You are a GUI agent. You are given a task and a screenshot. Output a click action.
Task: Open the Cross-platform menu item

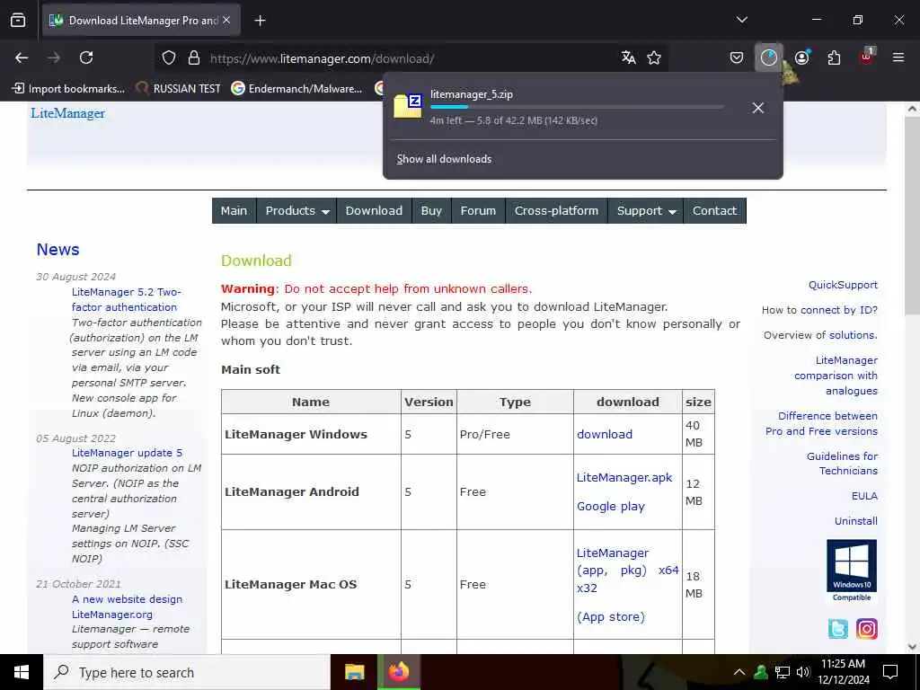(556, 210)
